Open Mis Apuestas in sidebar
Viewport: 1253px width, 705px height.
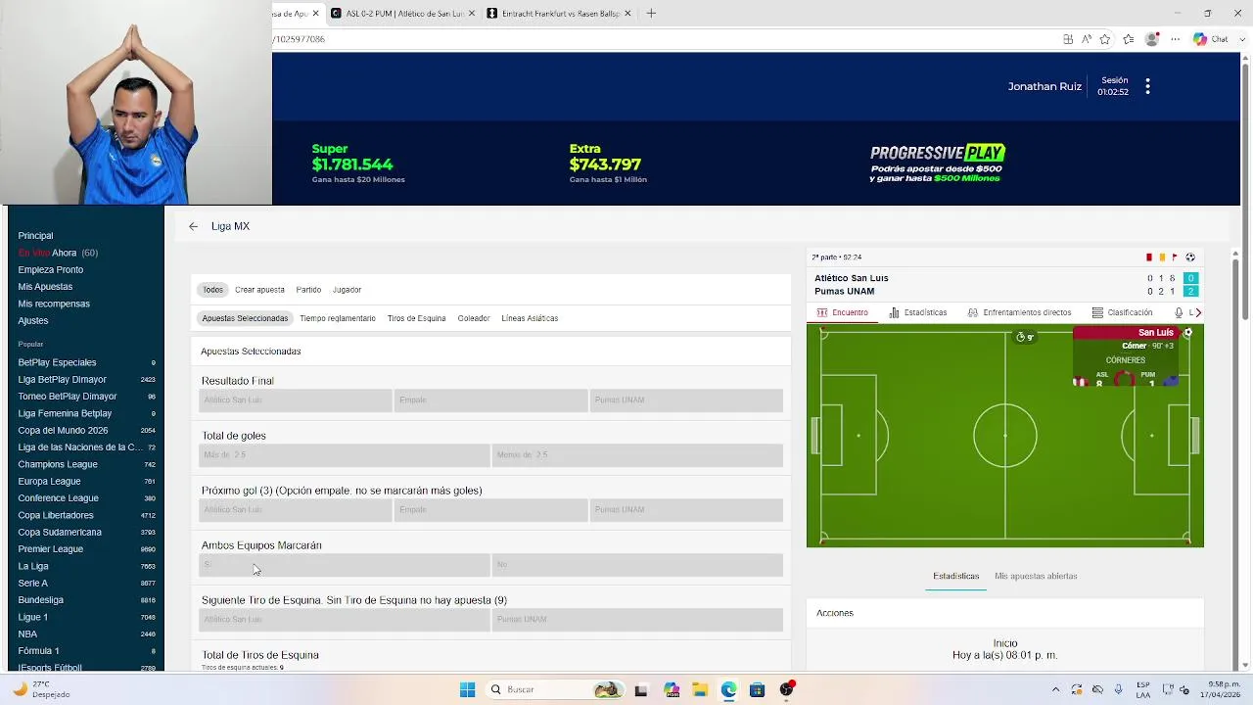click(45, 287)
